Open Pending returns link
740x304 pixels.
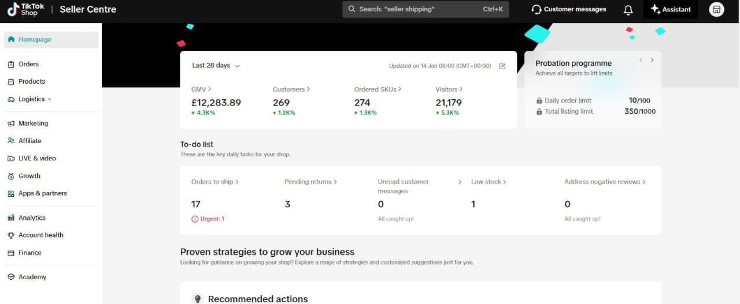point(310,182)
